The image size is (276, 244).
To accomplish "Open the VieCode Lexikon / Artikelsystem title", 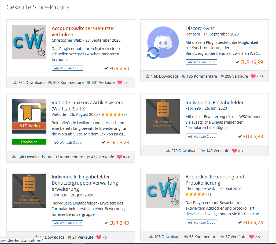I will click(x=87, y=106).
